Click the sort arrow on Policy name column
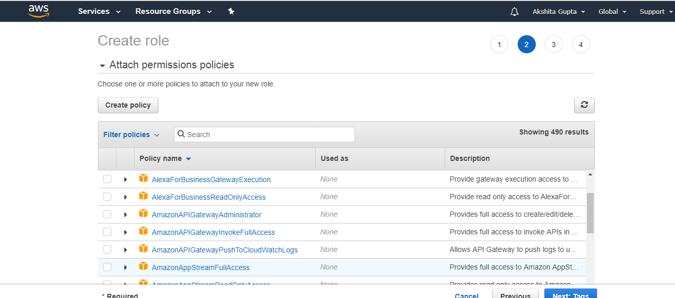This screenshot has height=298, width=675. [187, 158]
